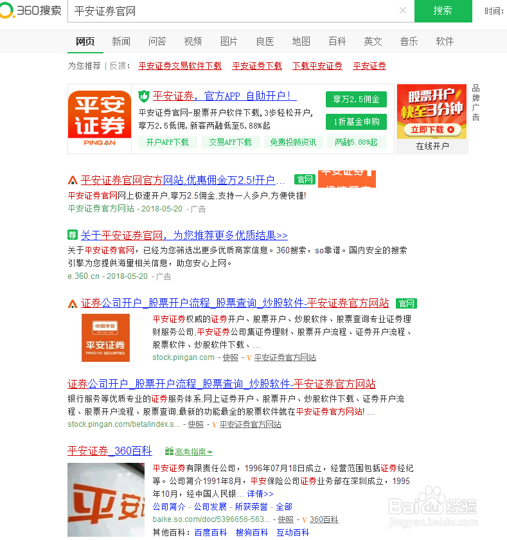Click the orange 平安证券 PING AN logo
This screenshot has width=507, height=540.
coord(100,119)
